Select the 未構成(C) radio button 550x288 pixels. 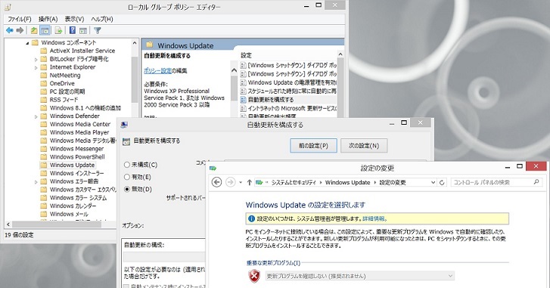coord(127,165)
